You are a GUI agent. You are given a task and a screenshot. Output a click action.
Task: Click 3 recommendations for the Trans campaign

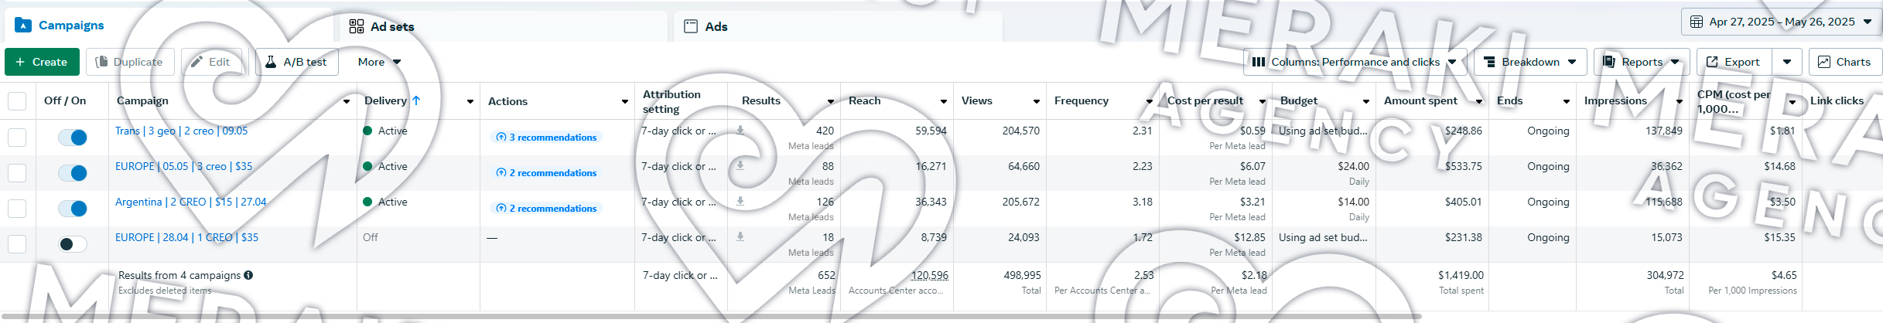click(546, 138)
